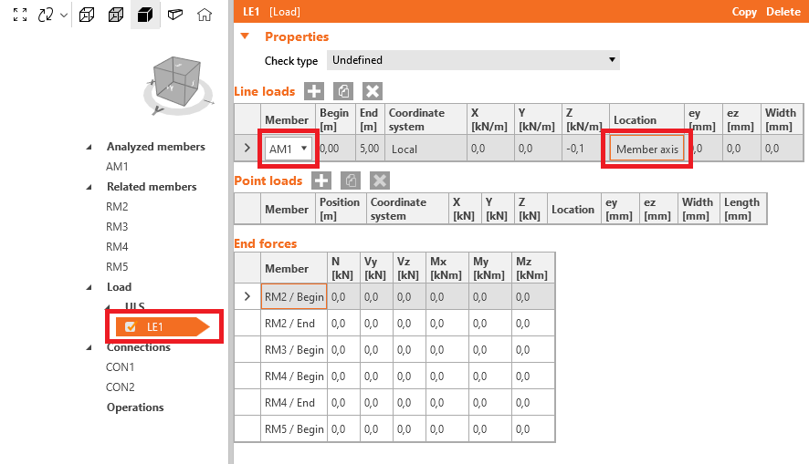
Task: Select AM1 under Analyzed members
Action: click(x=117, y=166)
